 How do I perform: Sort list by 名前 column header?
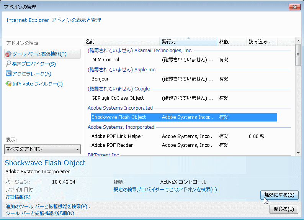click(x=121, y=41)
